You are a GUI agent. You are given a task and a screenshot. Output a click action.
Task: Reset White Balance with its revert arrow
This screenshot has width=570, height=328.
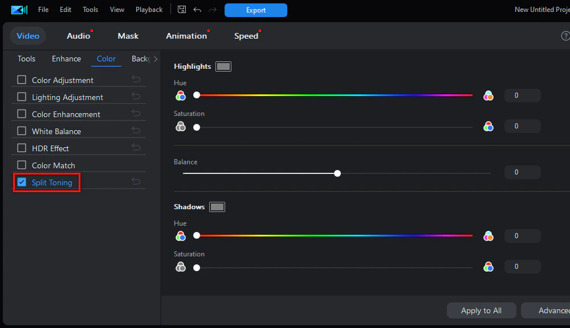[x=136, y=131]
